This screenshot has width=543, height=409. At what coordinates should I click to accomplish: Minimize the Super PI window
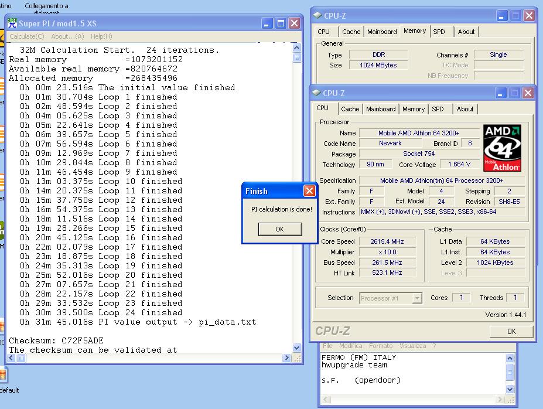(x=267, y=23)
